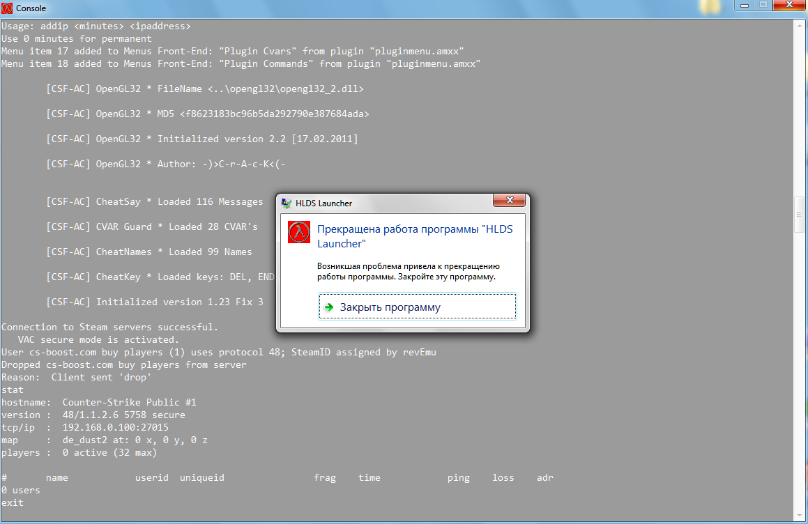The height and width of the screenshot is (524, 808).
Task: Click 'Dropped cs-boost.com buy players from server' line
Action: [x=123, y=365]
